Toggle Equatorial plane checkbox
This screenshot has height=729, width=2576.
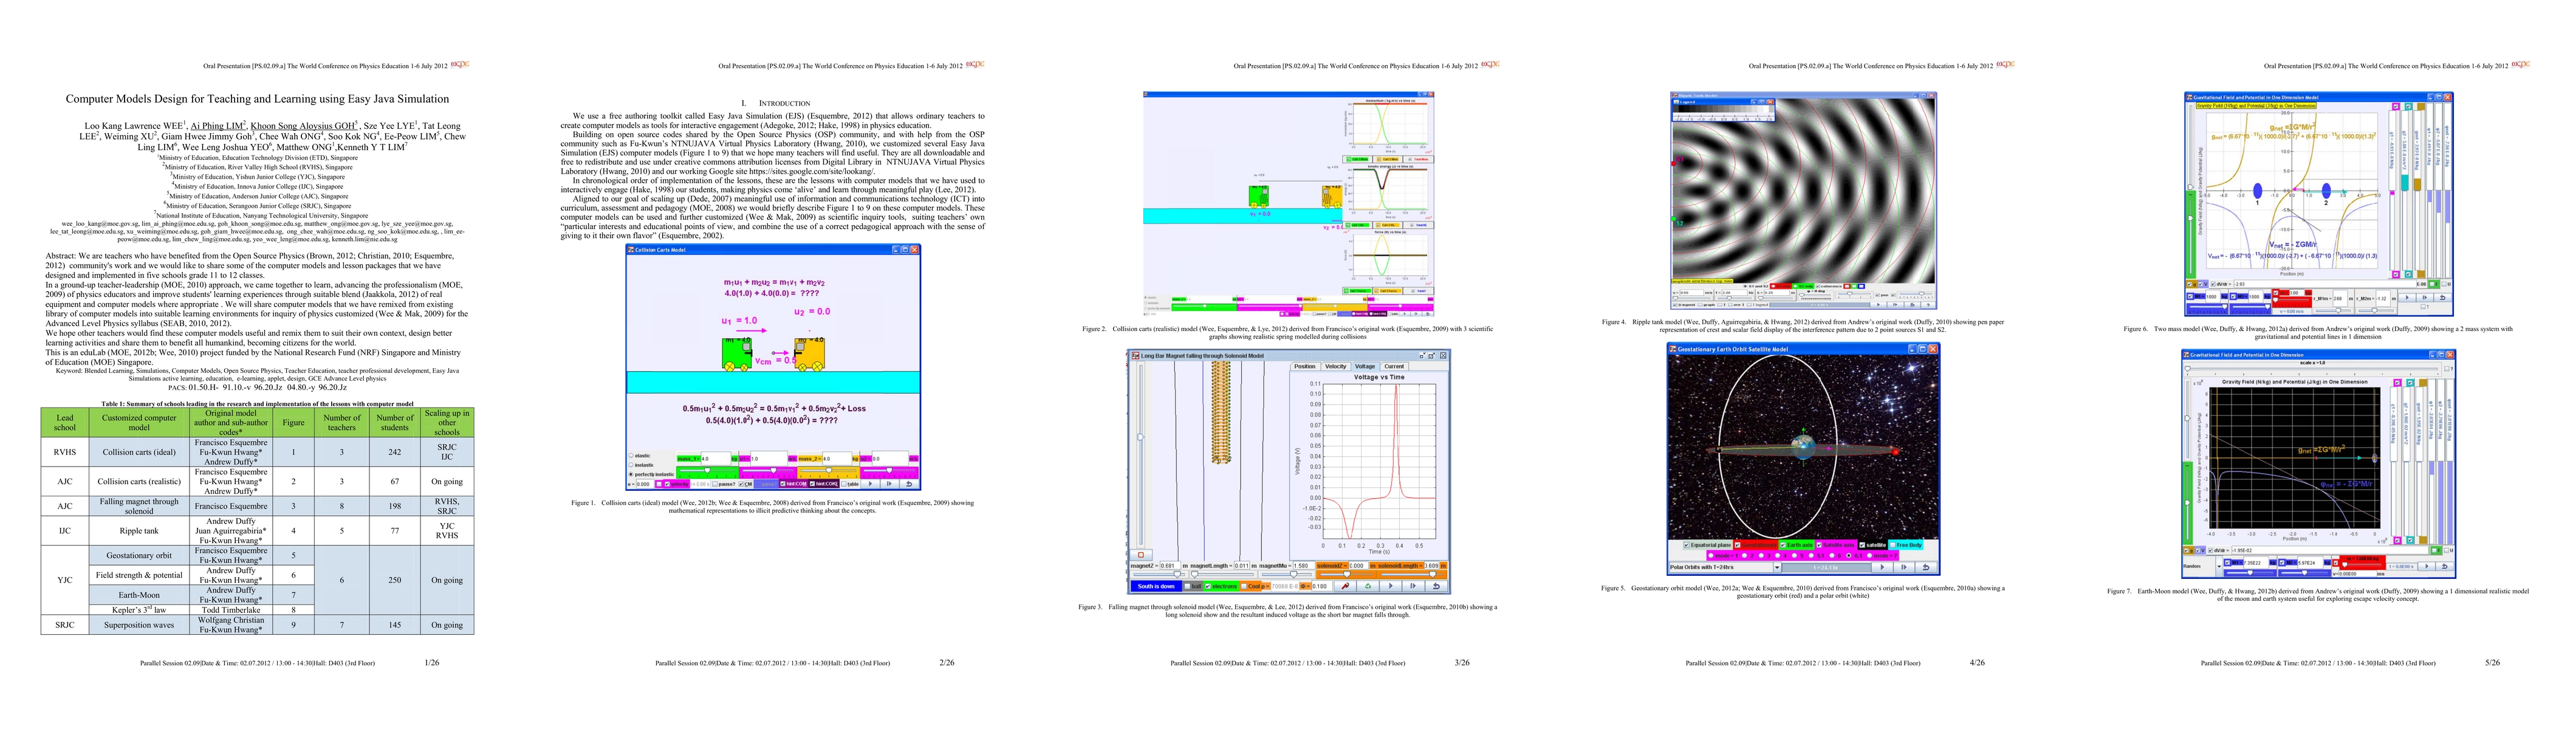1687,545
